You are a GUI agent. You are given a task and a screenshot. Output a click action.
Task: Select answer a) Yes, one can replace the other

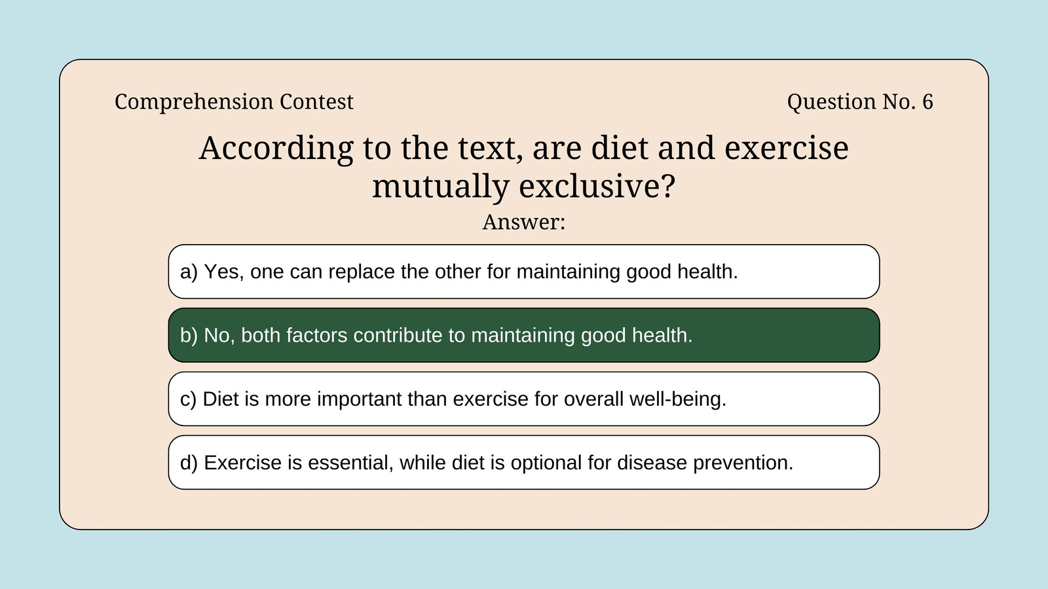click(524, 272)
